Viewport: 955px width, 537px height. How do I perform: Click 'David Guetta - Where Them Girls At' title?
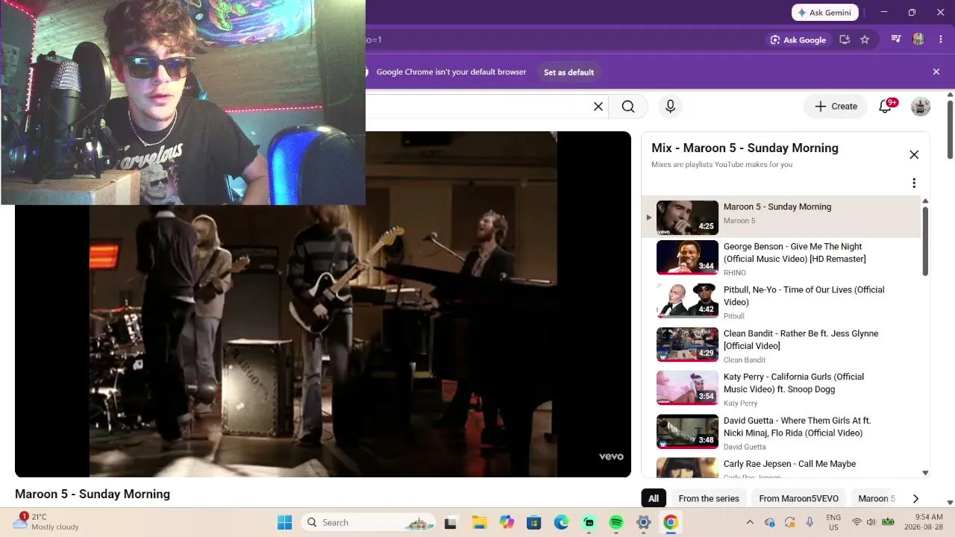(x=798, y=427)
